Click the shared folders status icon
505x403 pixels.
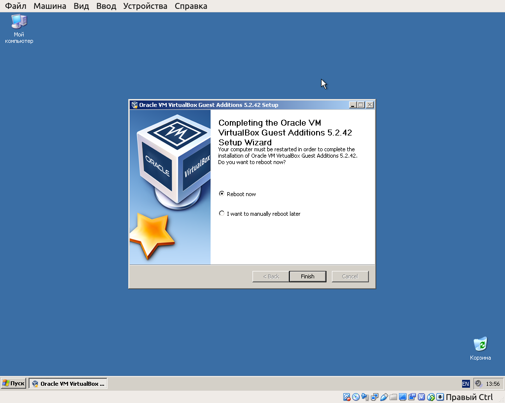pos(393,397)
